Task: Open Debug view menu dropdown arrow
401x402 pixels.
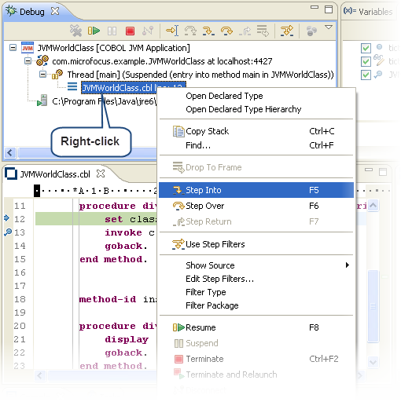Action: (x=329, y=27)
